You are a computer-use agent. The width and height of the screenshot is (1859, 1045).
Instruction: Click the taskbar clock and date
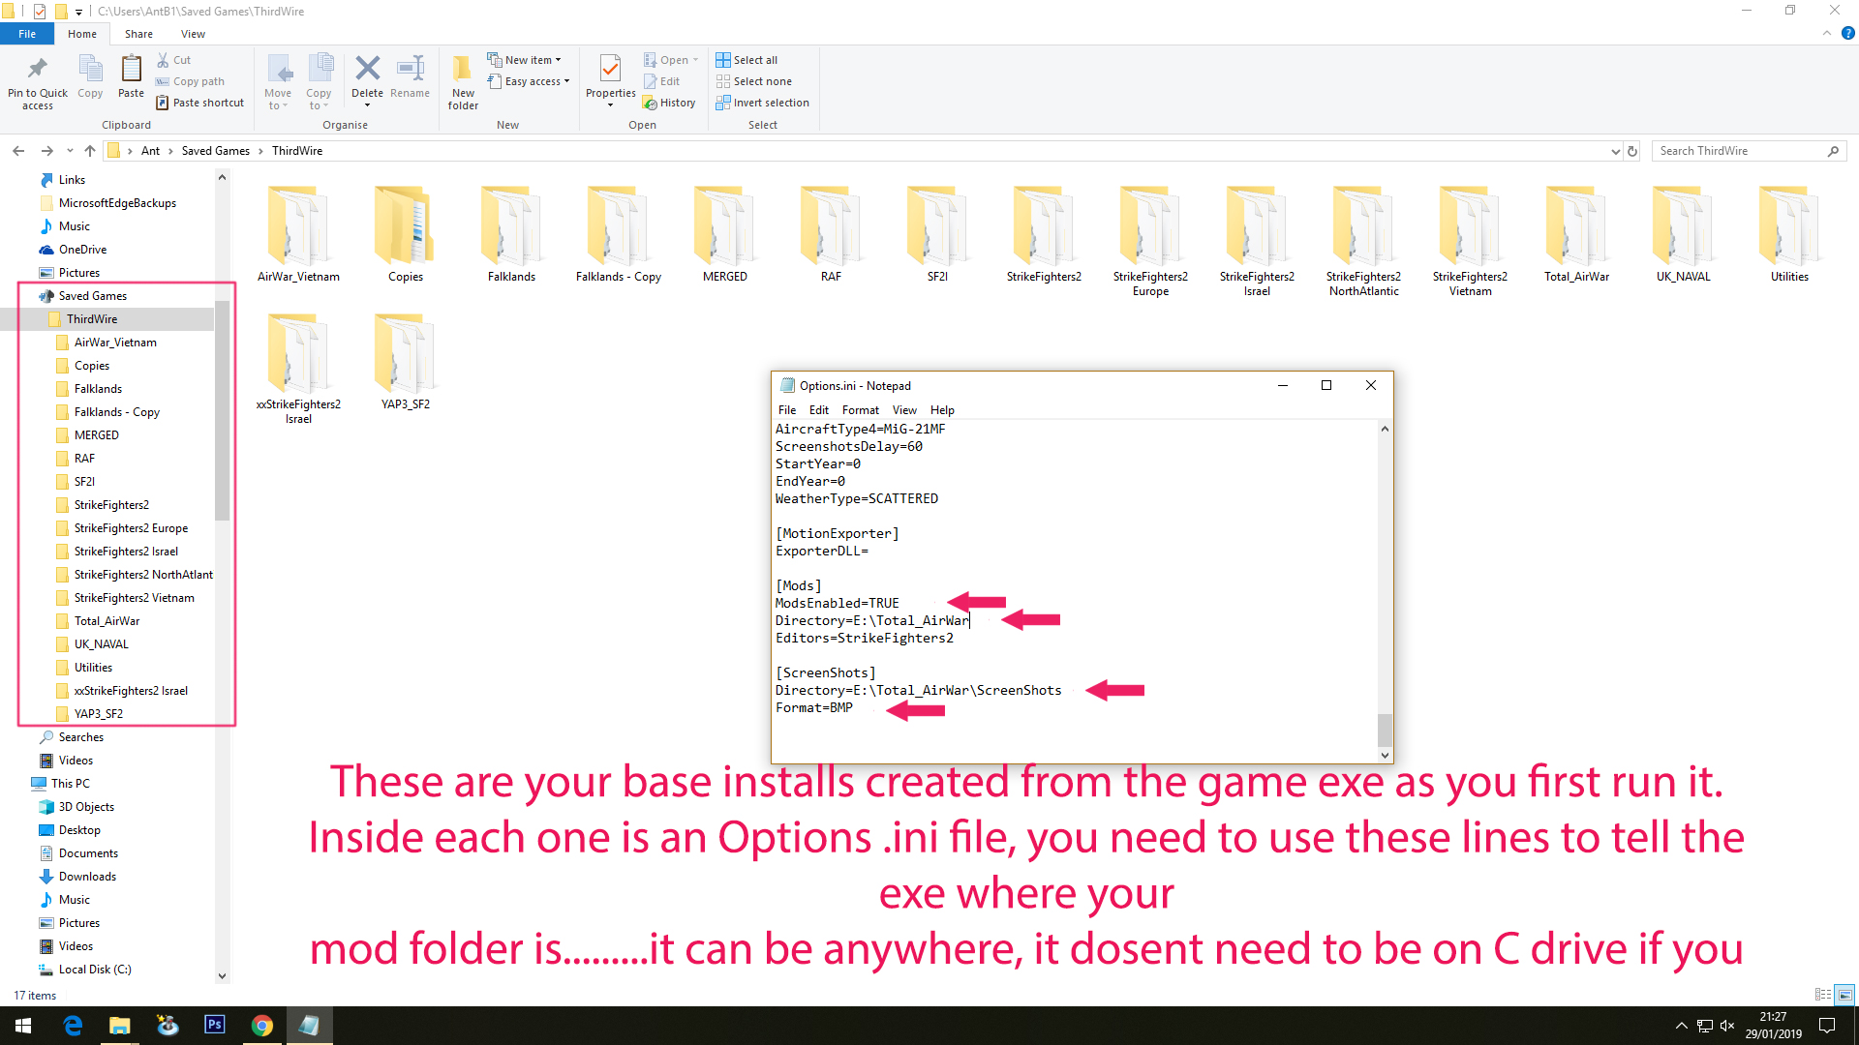[1773, 1026]
